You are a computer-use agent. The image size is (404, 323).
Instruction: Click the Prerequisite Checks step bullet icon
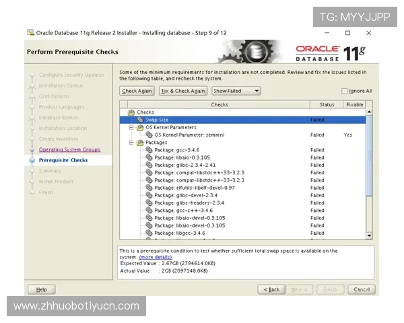click(x=32, y=160)
